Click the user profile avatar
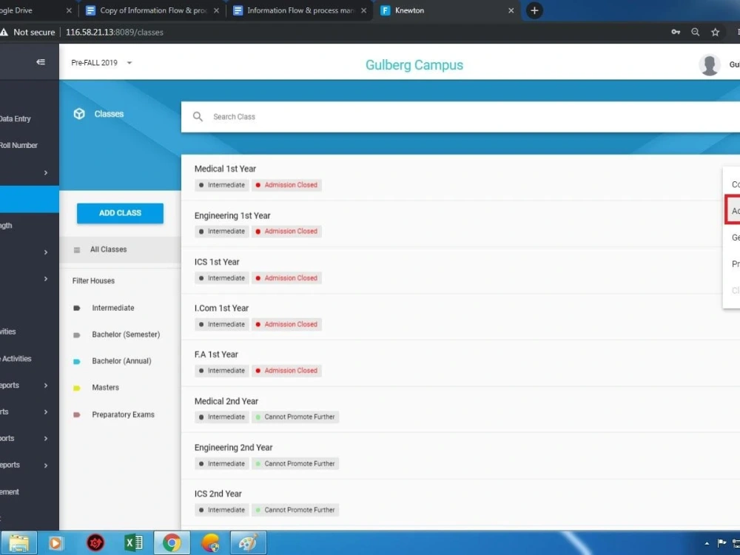The height and width of the screenshot is (555, 740). (x=709, y=64)
